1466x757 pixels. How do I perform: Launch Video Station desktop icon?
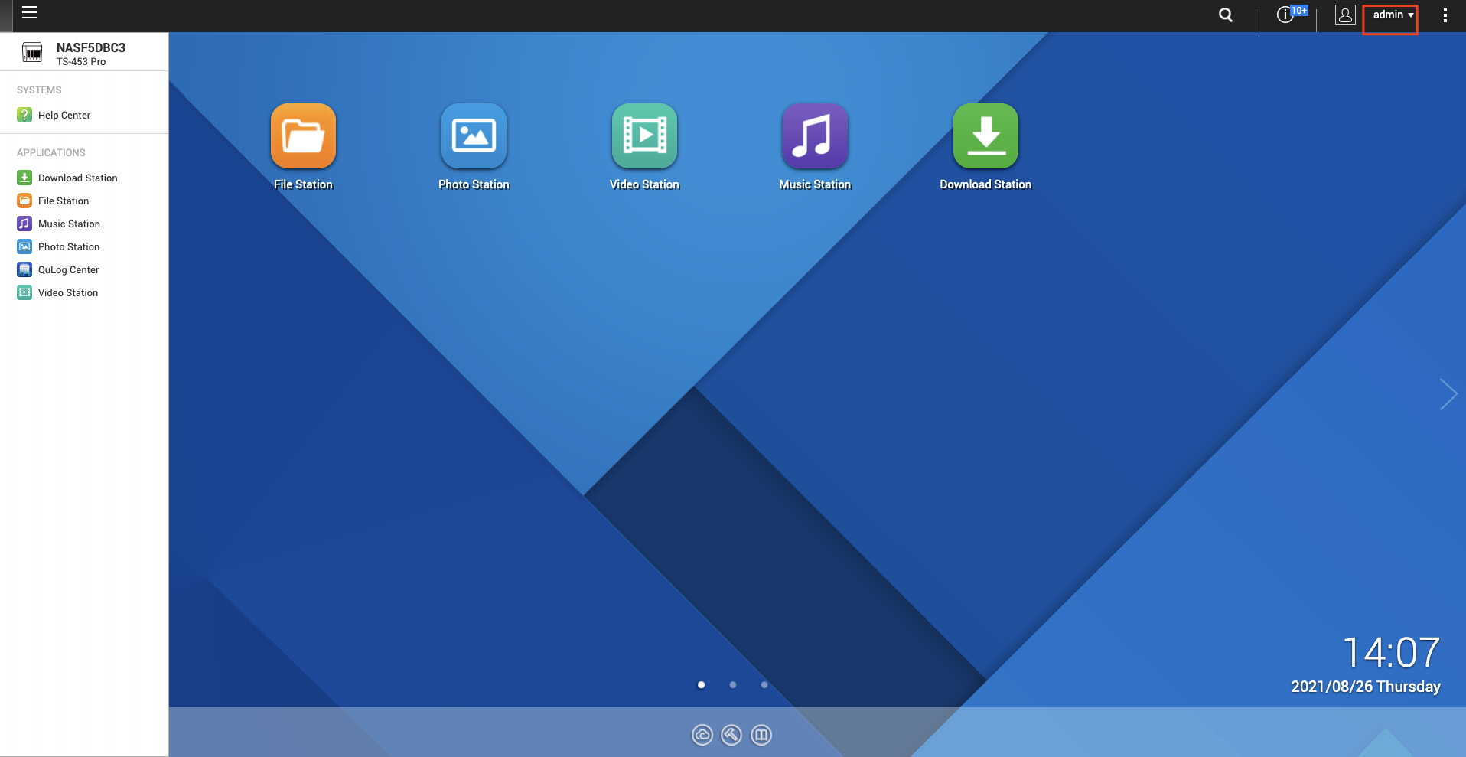[644, 136]
